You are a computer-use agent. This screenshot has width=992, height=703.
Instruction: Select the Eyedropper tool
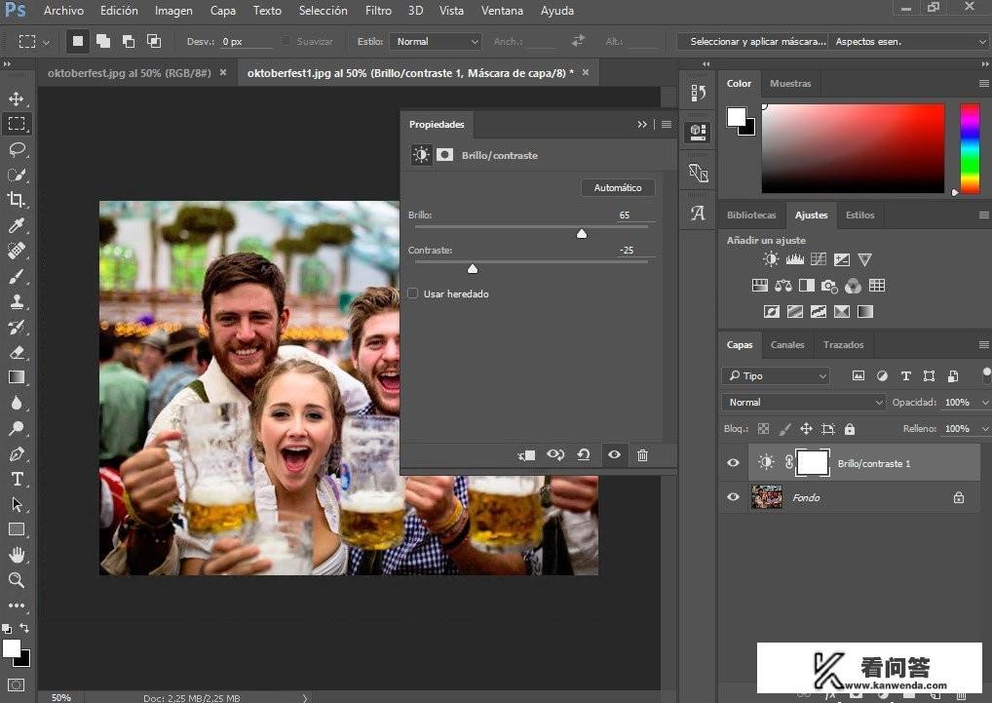17,226
